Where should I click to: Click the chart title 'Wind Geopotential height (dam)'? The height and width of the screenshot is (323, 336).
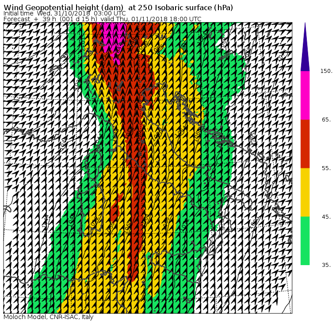tap(63, 8)
